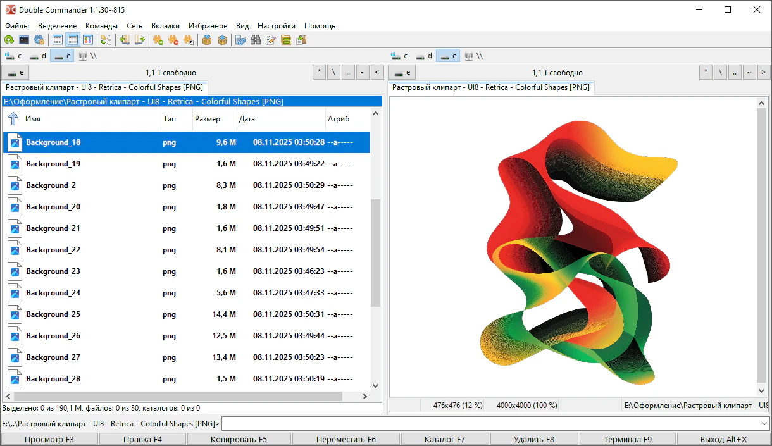Open the Избранное menu
772x446 pixels.
[208, 26]
